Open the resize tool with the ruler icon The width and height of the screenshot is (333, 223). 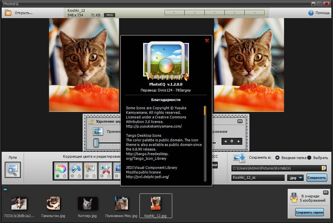(90, 169)
